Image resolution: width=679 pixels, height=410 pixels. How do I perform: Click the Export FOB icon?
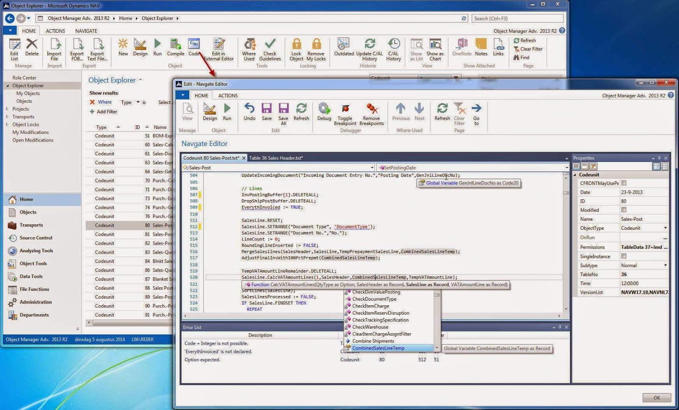pyautogui.click(x=77, y=49)
